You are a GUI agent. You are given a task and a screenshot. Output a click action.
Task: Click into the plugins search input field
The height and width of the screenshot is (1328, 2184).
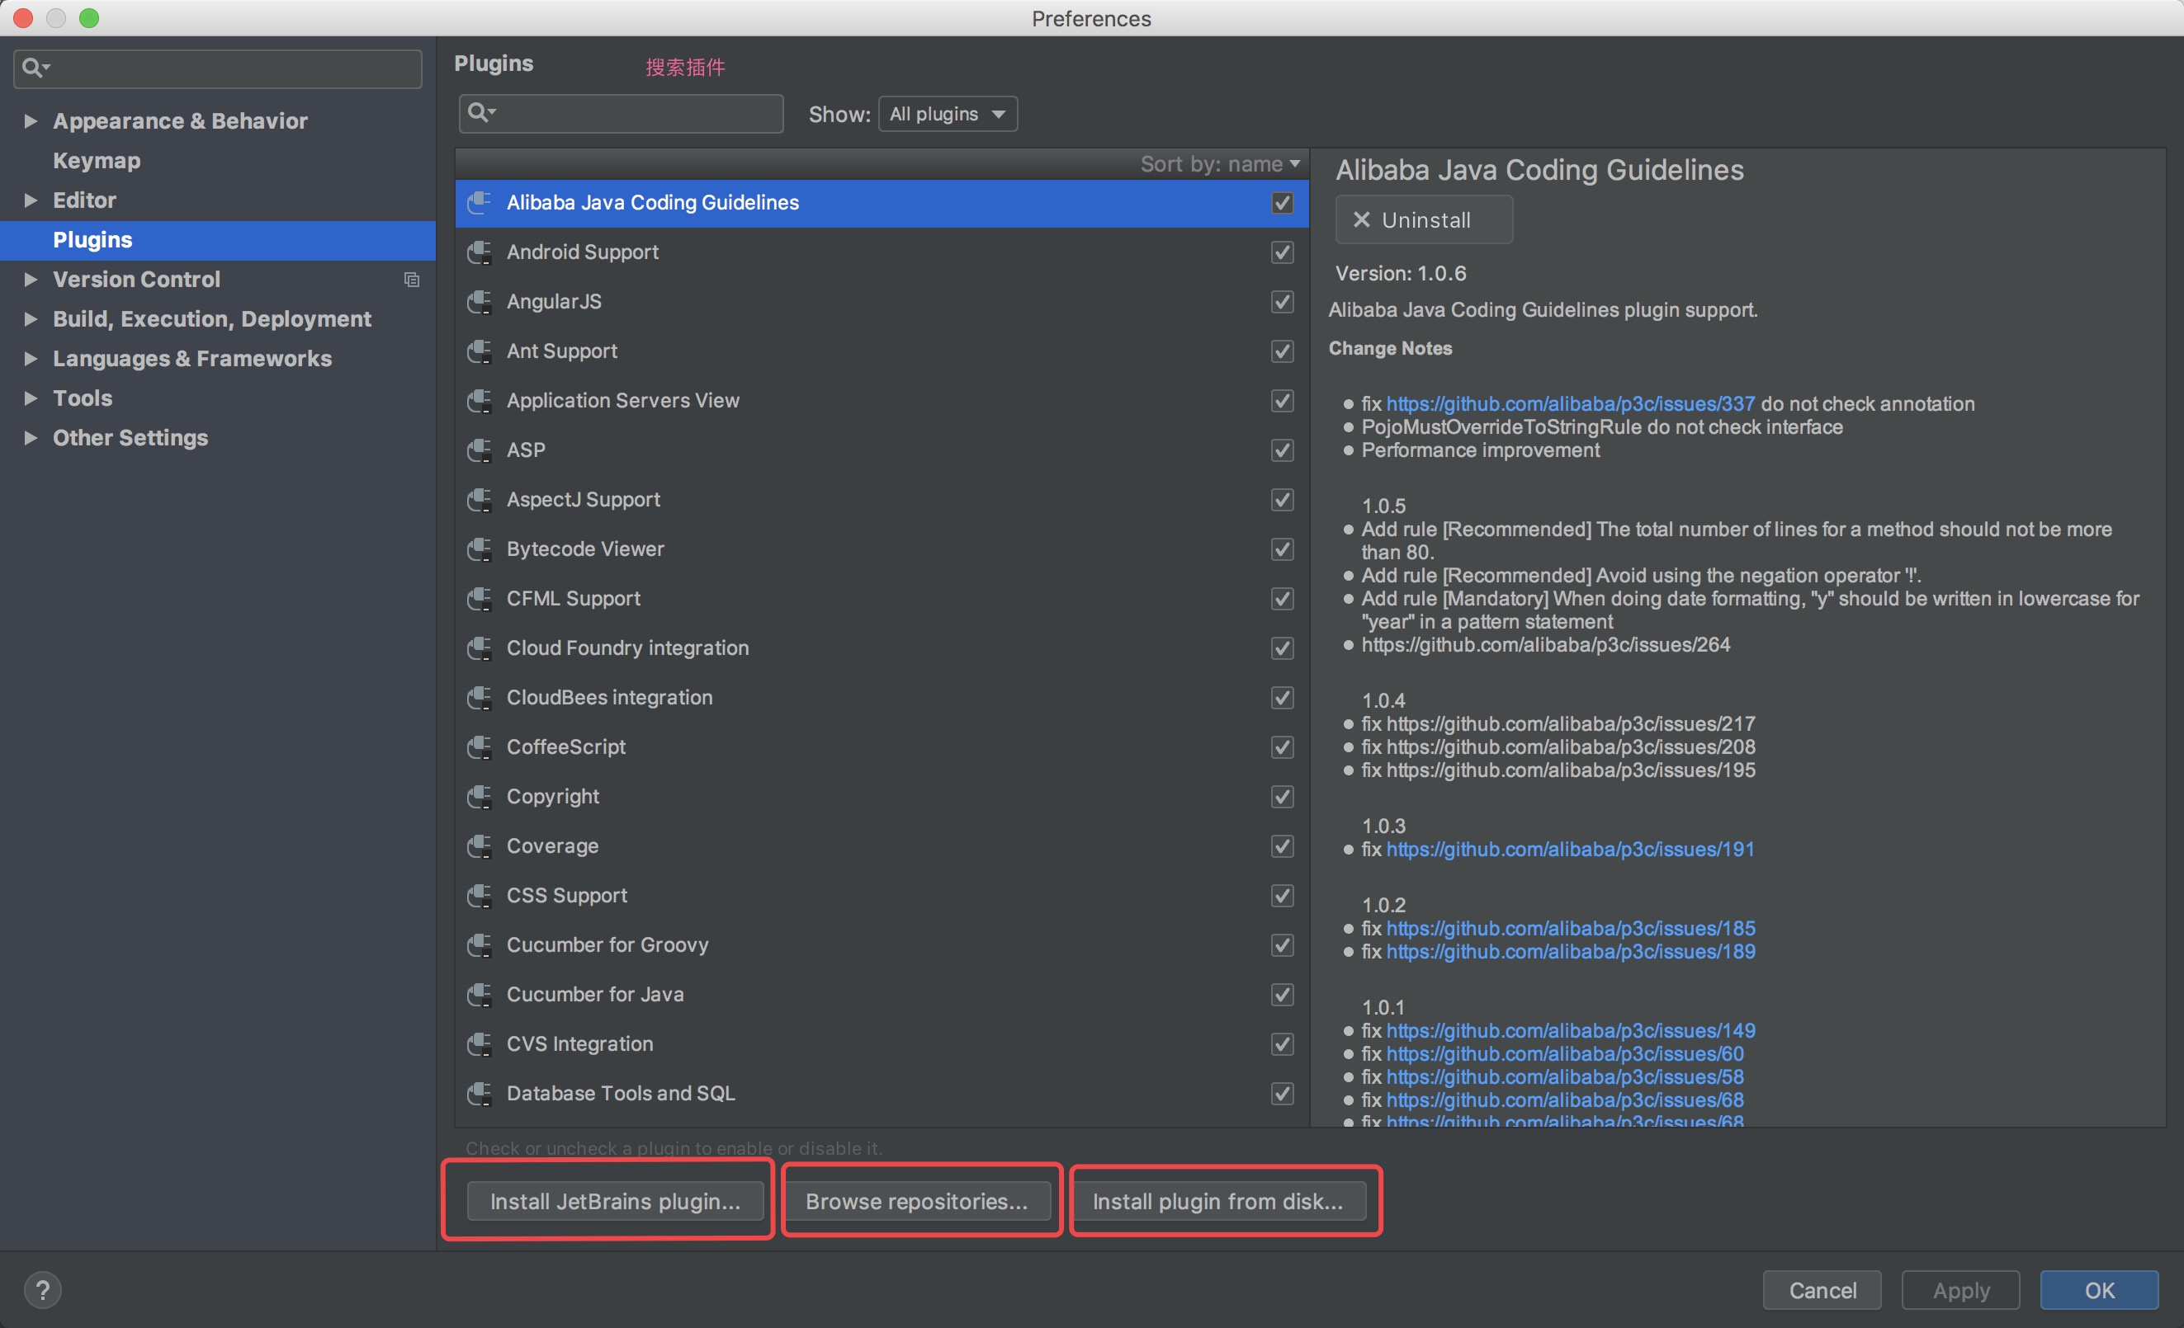point(638,113)
